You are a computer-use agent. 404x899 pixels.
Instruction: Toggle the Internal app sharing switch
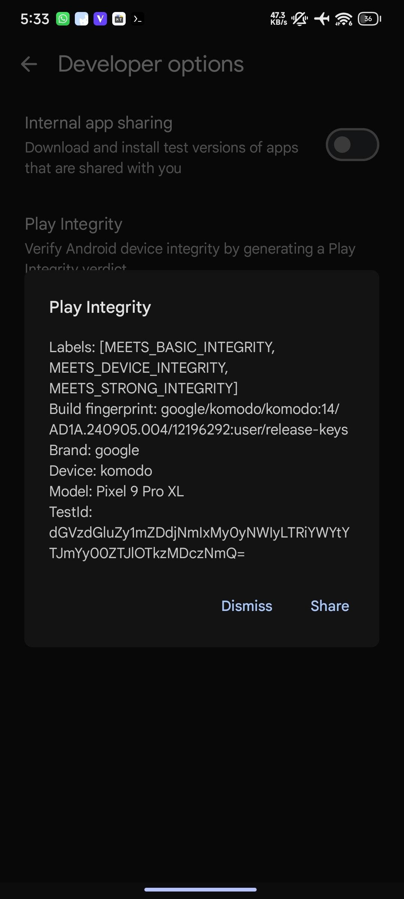[x=352, y=145]
